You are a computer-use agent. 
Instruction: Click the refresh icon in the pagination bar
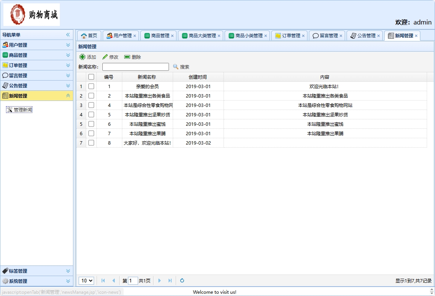(182, 281)
